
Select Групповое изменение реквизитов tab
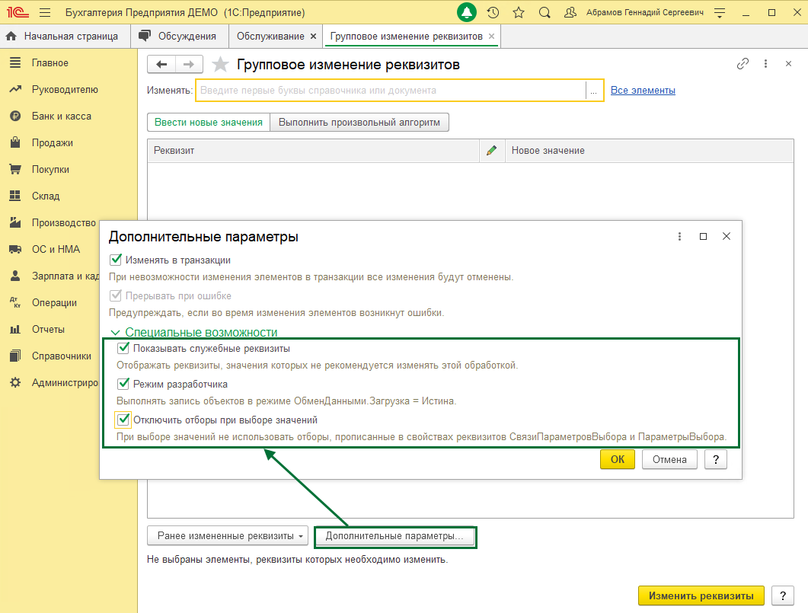(x=406, y=36)
